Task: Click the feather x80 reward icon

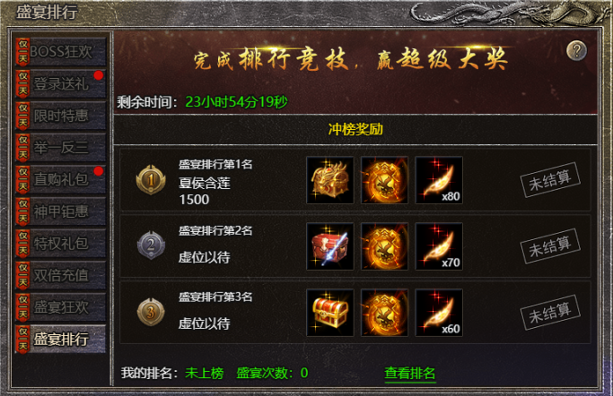Action: [x=439, y=180]
